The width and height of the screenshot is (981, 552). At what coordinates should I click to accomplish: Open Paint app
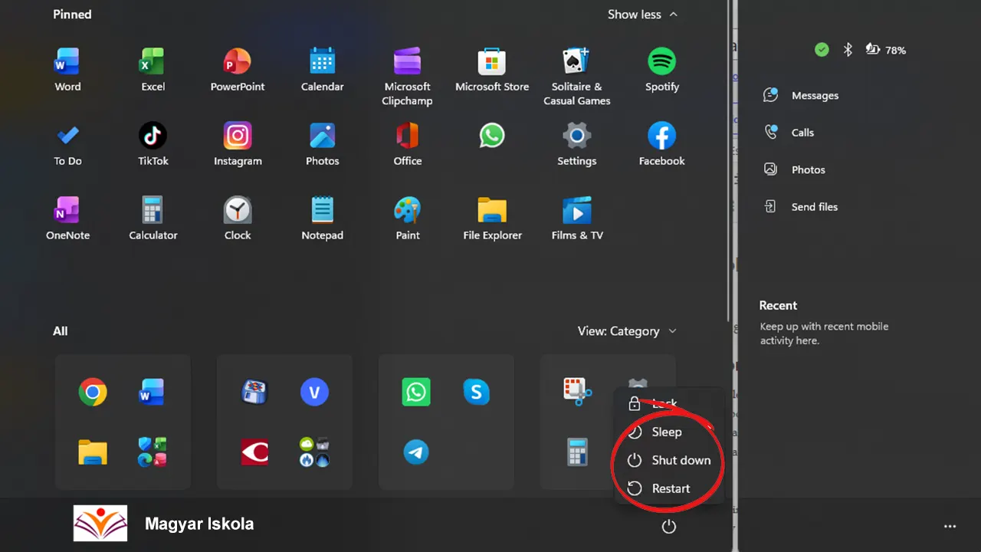click(x=407, y=219)
